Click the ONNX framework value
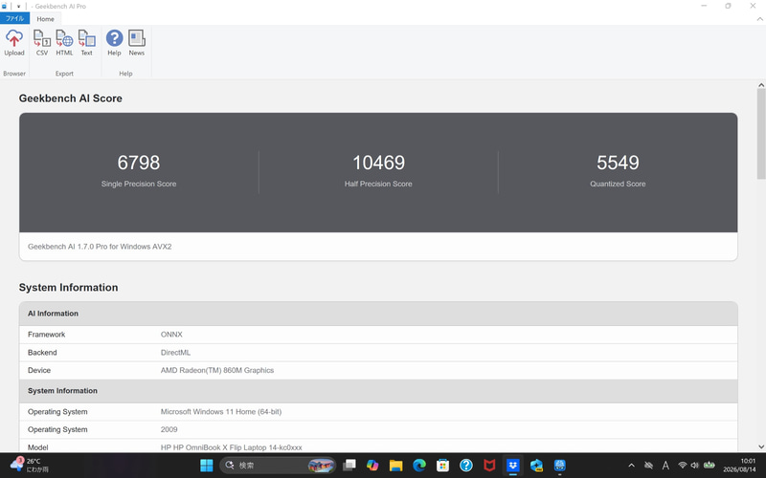 click(x=171, y=334)
